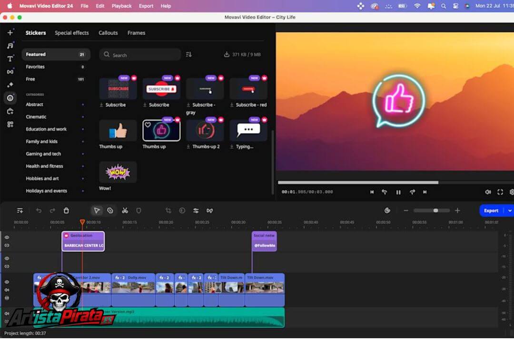The height and width of the screenshot is (343, 514).
Task: Click the circle-slash tool beside pointer
Action: [110, 211]
